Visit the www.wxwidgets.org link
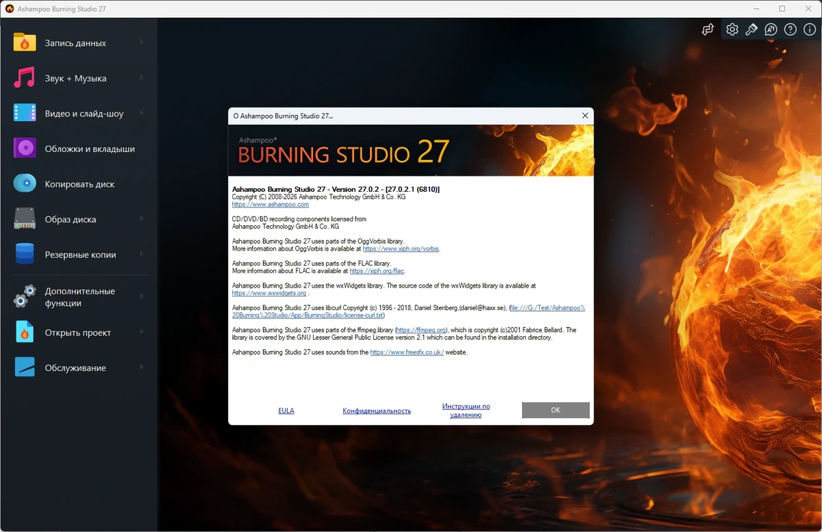This screenshot has width=822, height=532. [x=269, y=293]
